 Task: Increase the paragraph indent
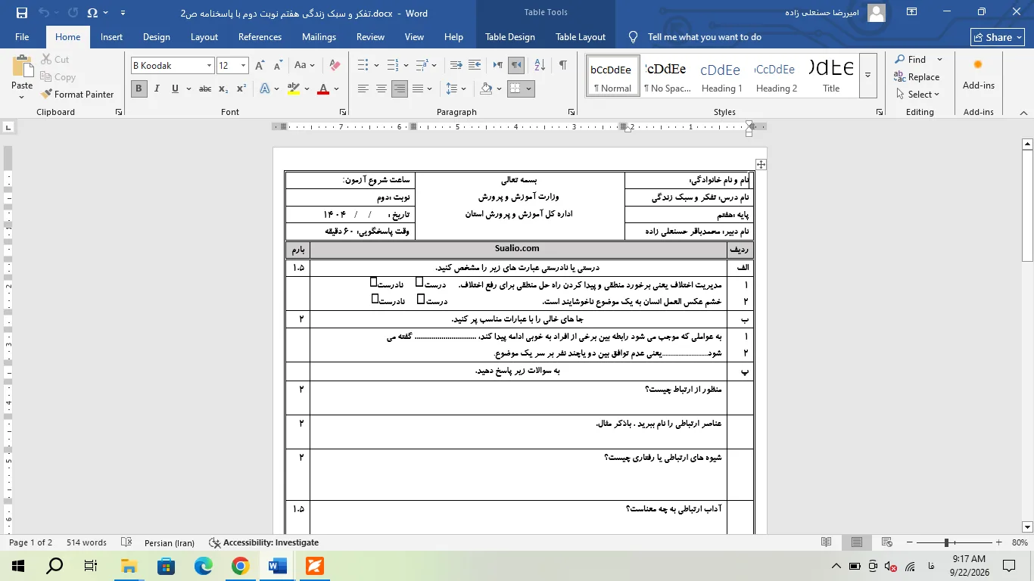click(475, 66)
